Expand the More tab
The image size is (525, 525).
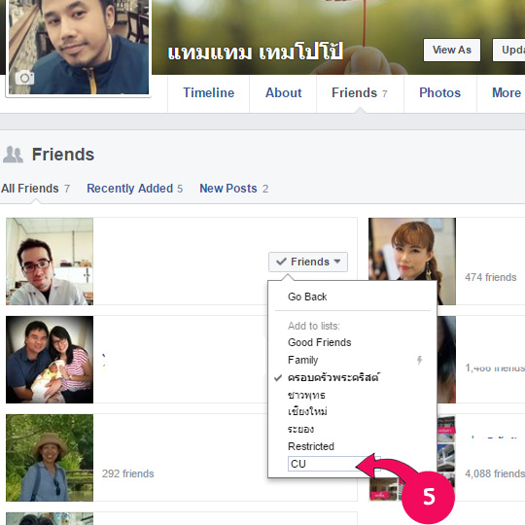506,92
